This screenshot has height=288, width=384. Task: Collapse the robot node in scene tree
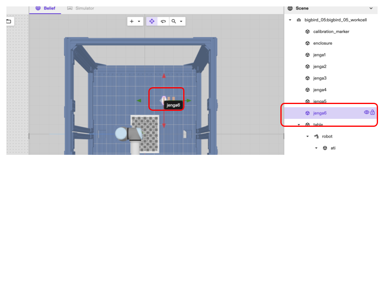tap(308, 136)
